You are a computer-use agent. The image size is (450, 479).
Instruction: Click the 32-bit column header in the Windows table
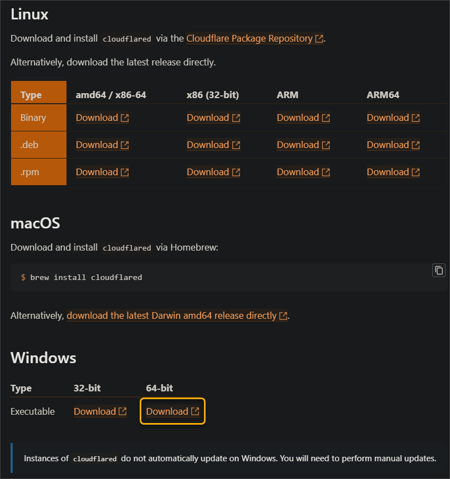(87, 388)
